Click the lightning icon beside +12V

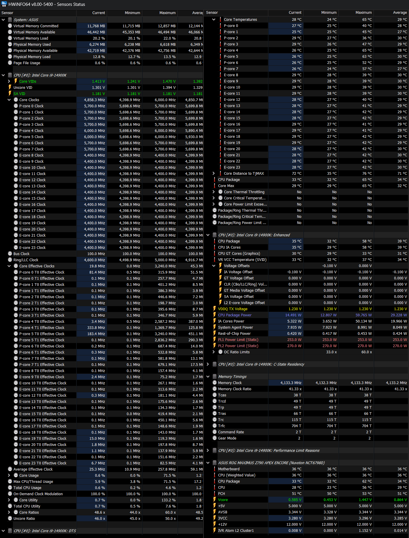click(215, 524)
